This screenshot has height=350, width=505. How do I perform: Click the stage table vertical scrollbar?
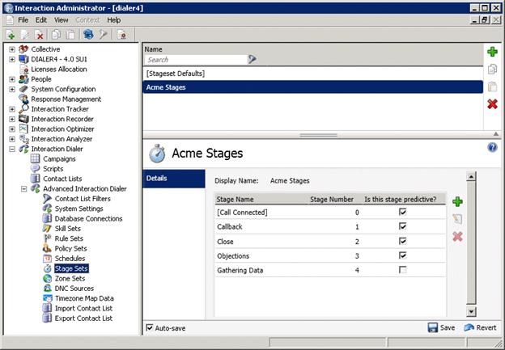tap(472, 242)
